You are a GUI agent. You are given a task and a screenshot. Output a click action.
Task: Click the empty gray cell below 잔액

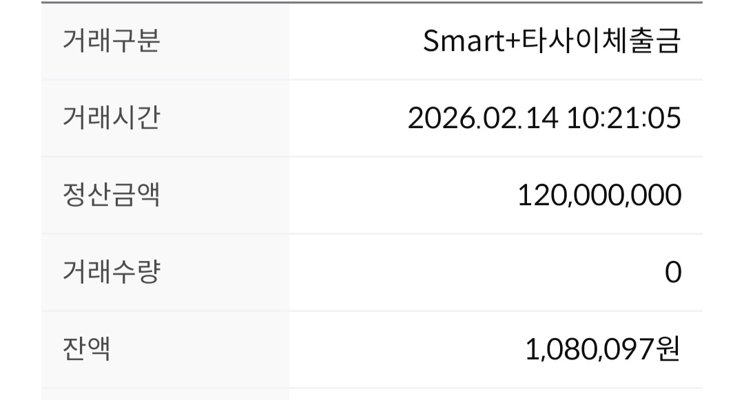(165, 394)
